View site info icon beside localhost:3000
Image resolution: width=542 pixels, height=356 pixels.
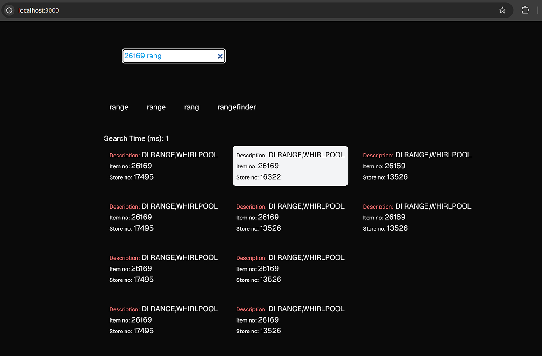point(9,10)
